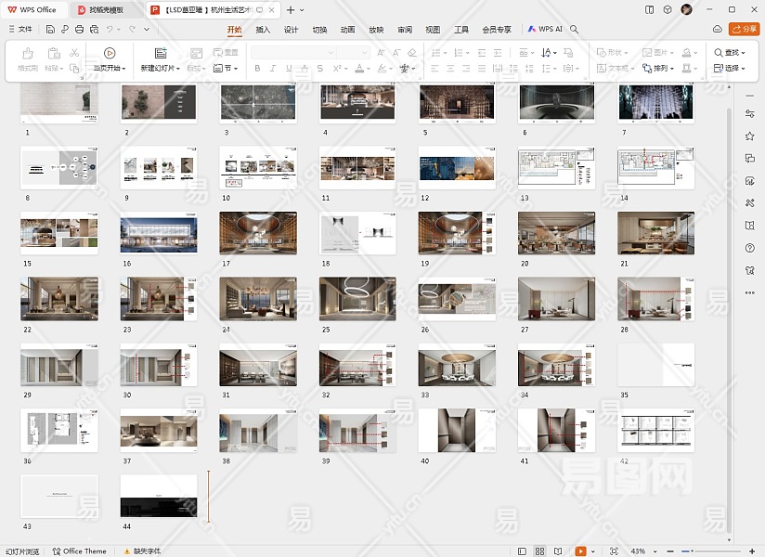The image size is (765, 557).
Task: Select slide 16 thumbnail
Action: 158,233
